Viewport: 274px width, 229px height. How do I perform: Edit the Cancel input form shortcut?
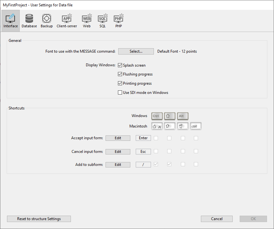(118, 152)
